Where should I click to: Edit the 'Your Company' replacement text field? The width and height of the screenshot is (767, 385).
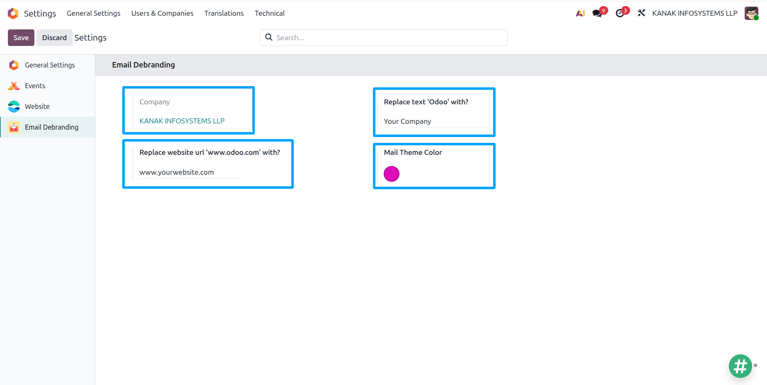click(x=436, y=121)
